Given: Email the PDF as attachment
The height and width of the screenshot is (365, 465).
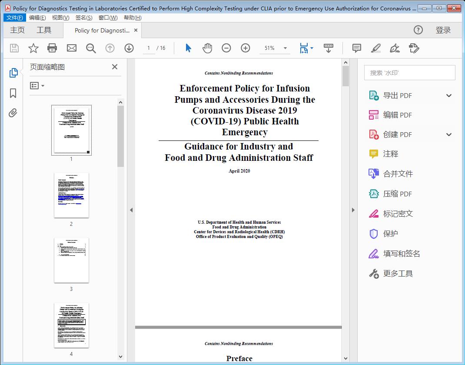Looking at the screenshot, I should pyautogui.click(x=71, y=48).
